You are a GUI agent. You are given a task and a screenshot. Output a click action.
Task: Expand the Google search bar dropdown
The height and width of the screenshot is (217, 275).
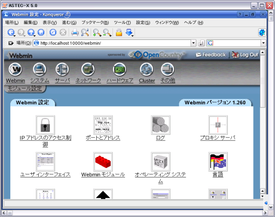pyautogui.click(x=263, y=43)
